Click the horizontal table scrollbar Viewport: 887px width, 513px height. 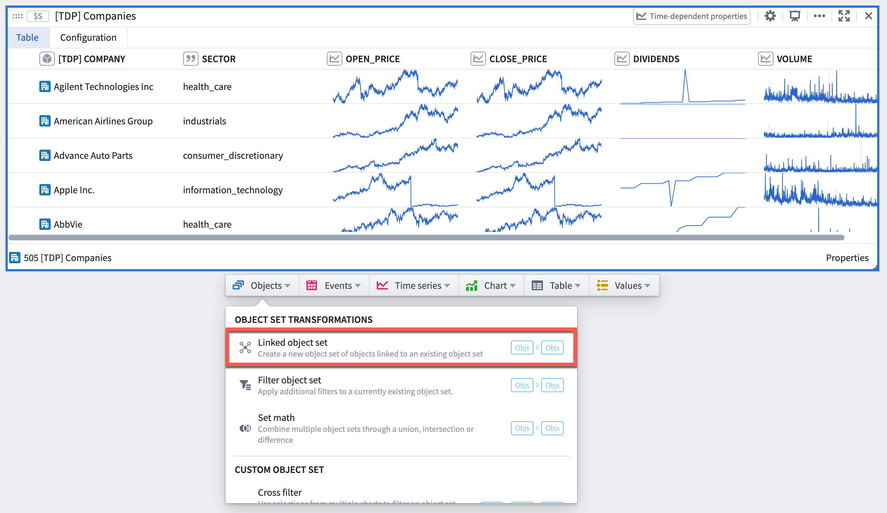[426, 238]
